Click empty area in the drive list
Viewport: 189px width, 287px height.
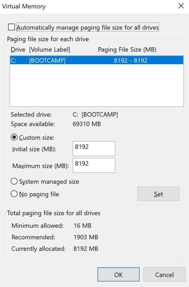(x=96, y=87)
